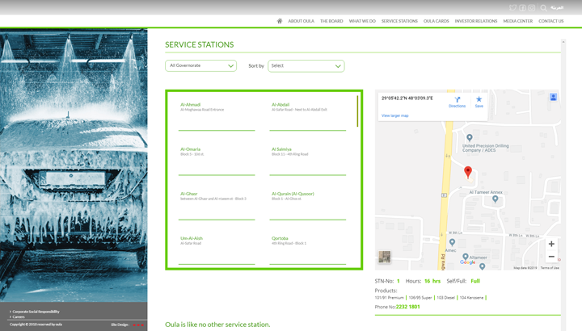
Task: Switch site language to Arabic
Action: [x=557, y=7]
